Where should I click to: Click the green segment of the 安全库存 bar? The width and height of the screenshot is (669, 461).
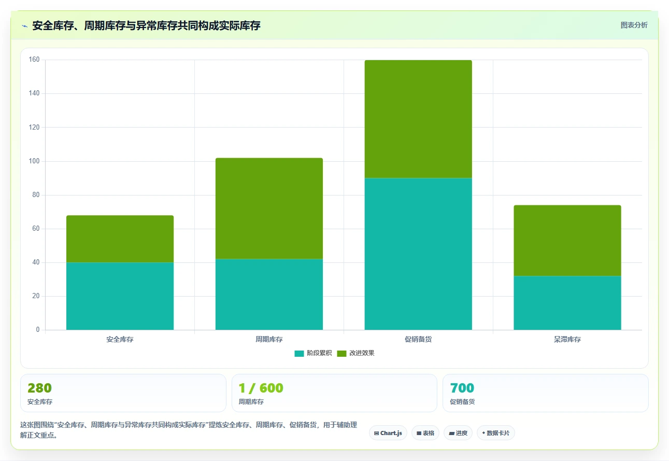[120, 239]
